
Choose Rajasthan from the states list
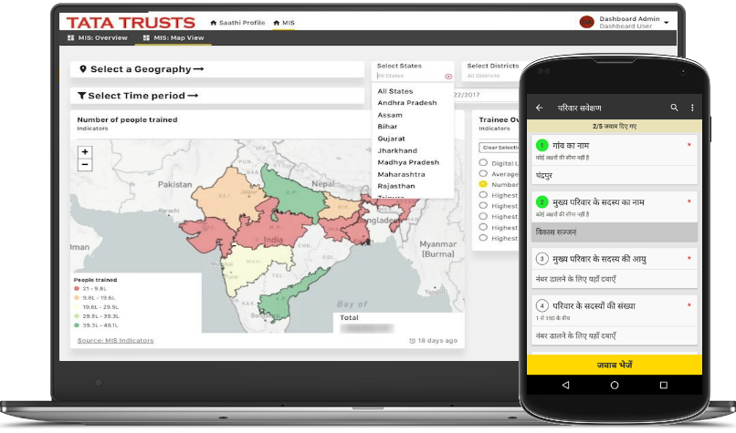tap(396, 186)
